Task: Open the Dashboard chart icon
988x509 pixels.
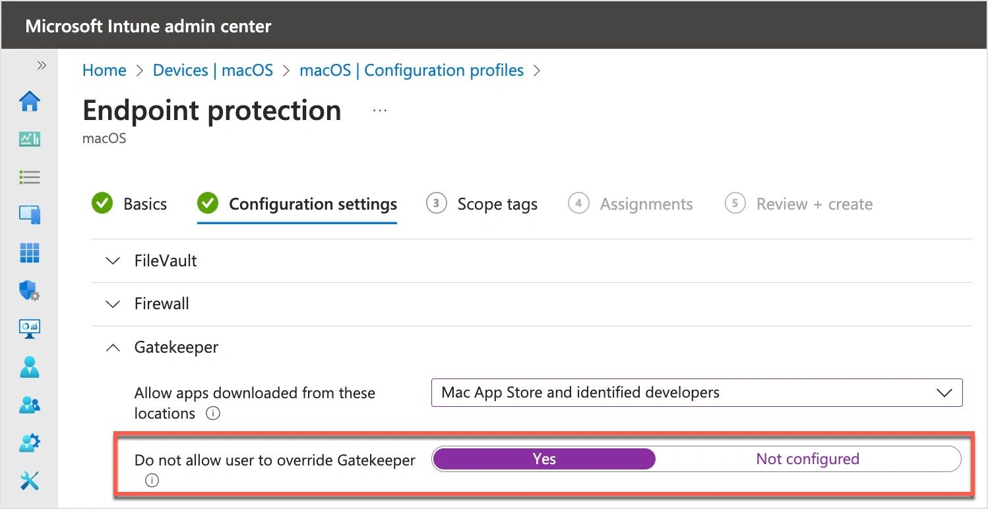Action: [30, 139]
